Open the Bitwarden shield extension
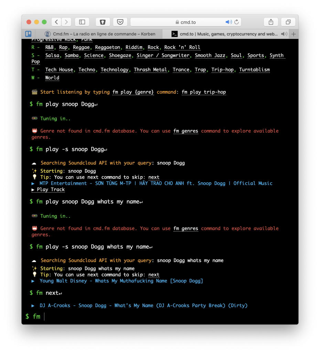This screenshot has width=320, height=353. click(x=103, y=22)
